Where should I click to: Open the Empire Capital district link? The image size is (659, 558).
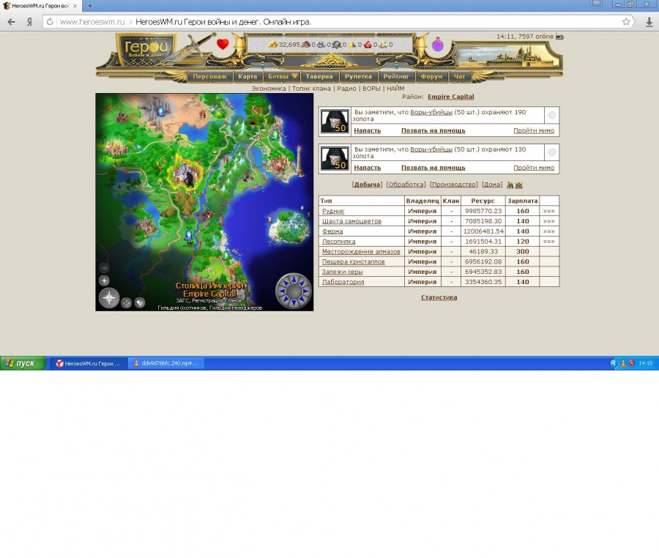[x=451, y=97]
